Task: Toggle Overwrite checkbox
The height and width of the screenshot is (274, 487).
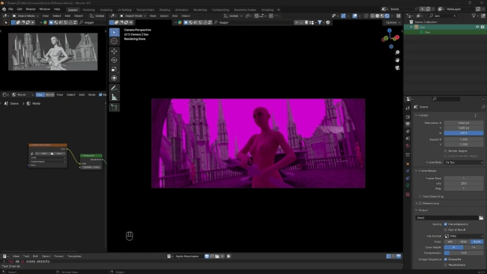Action: click(446, 259)
